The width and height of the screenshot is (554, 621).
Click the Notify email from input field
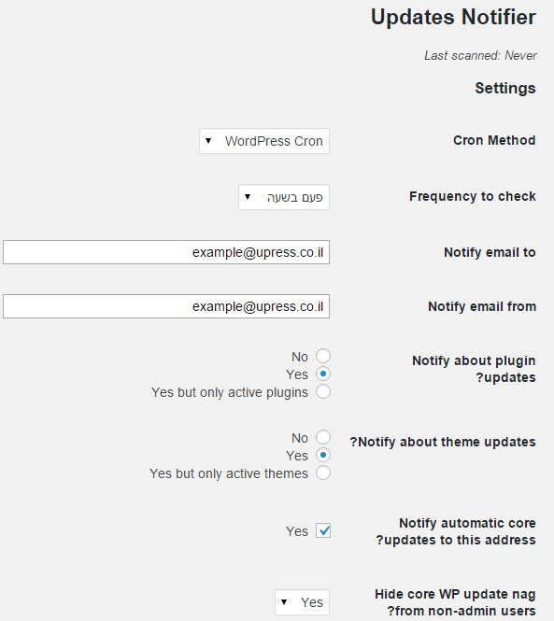pyautogui.click(x=166, y=306)
